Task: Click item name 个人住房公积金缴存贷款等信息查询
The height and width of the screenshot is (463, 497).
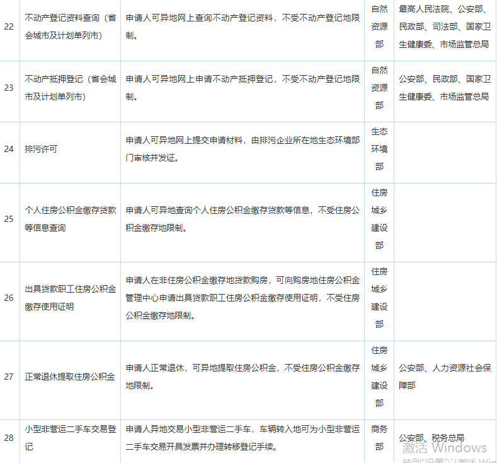Action: pyautogui.click(x=71, y=219)
